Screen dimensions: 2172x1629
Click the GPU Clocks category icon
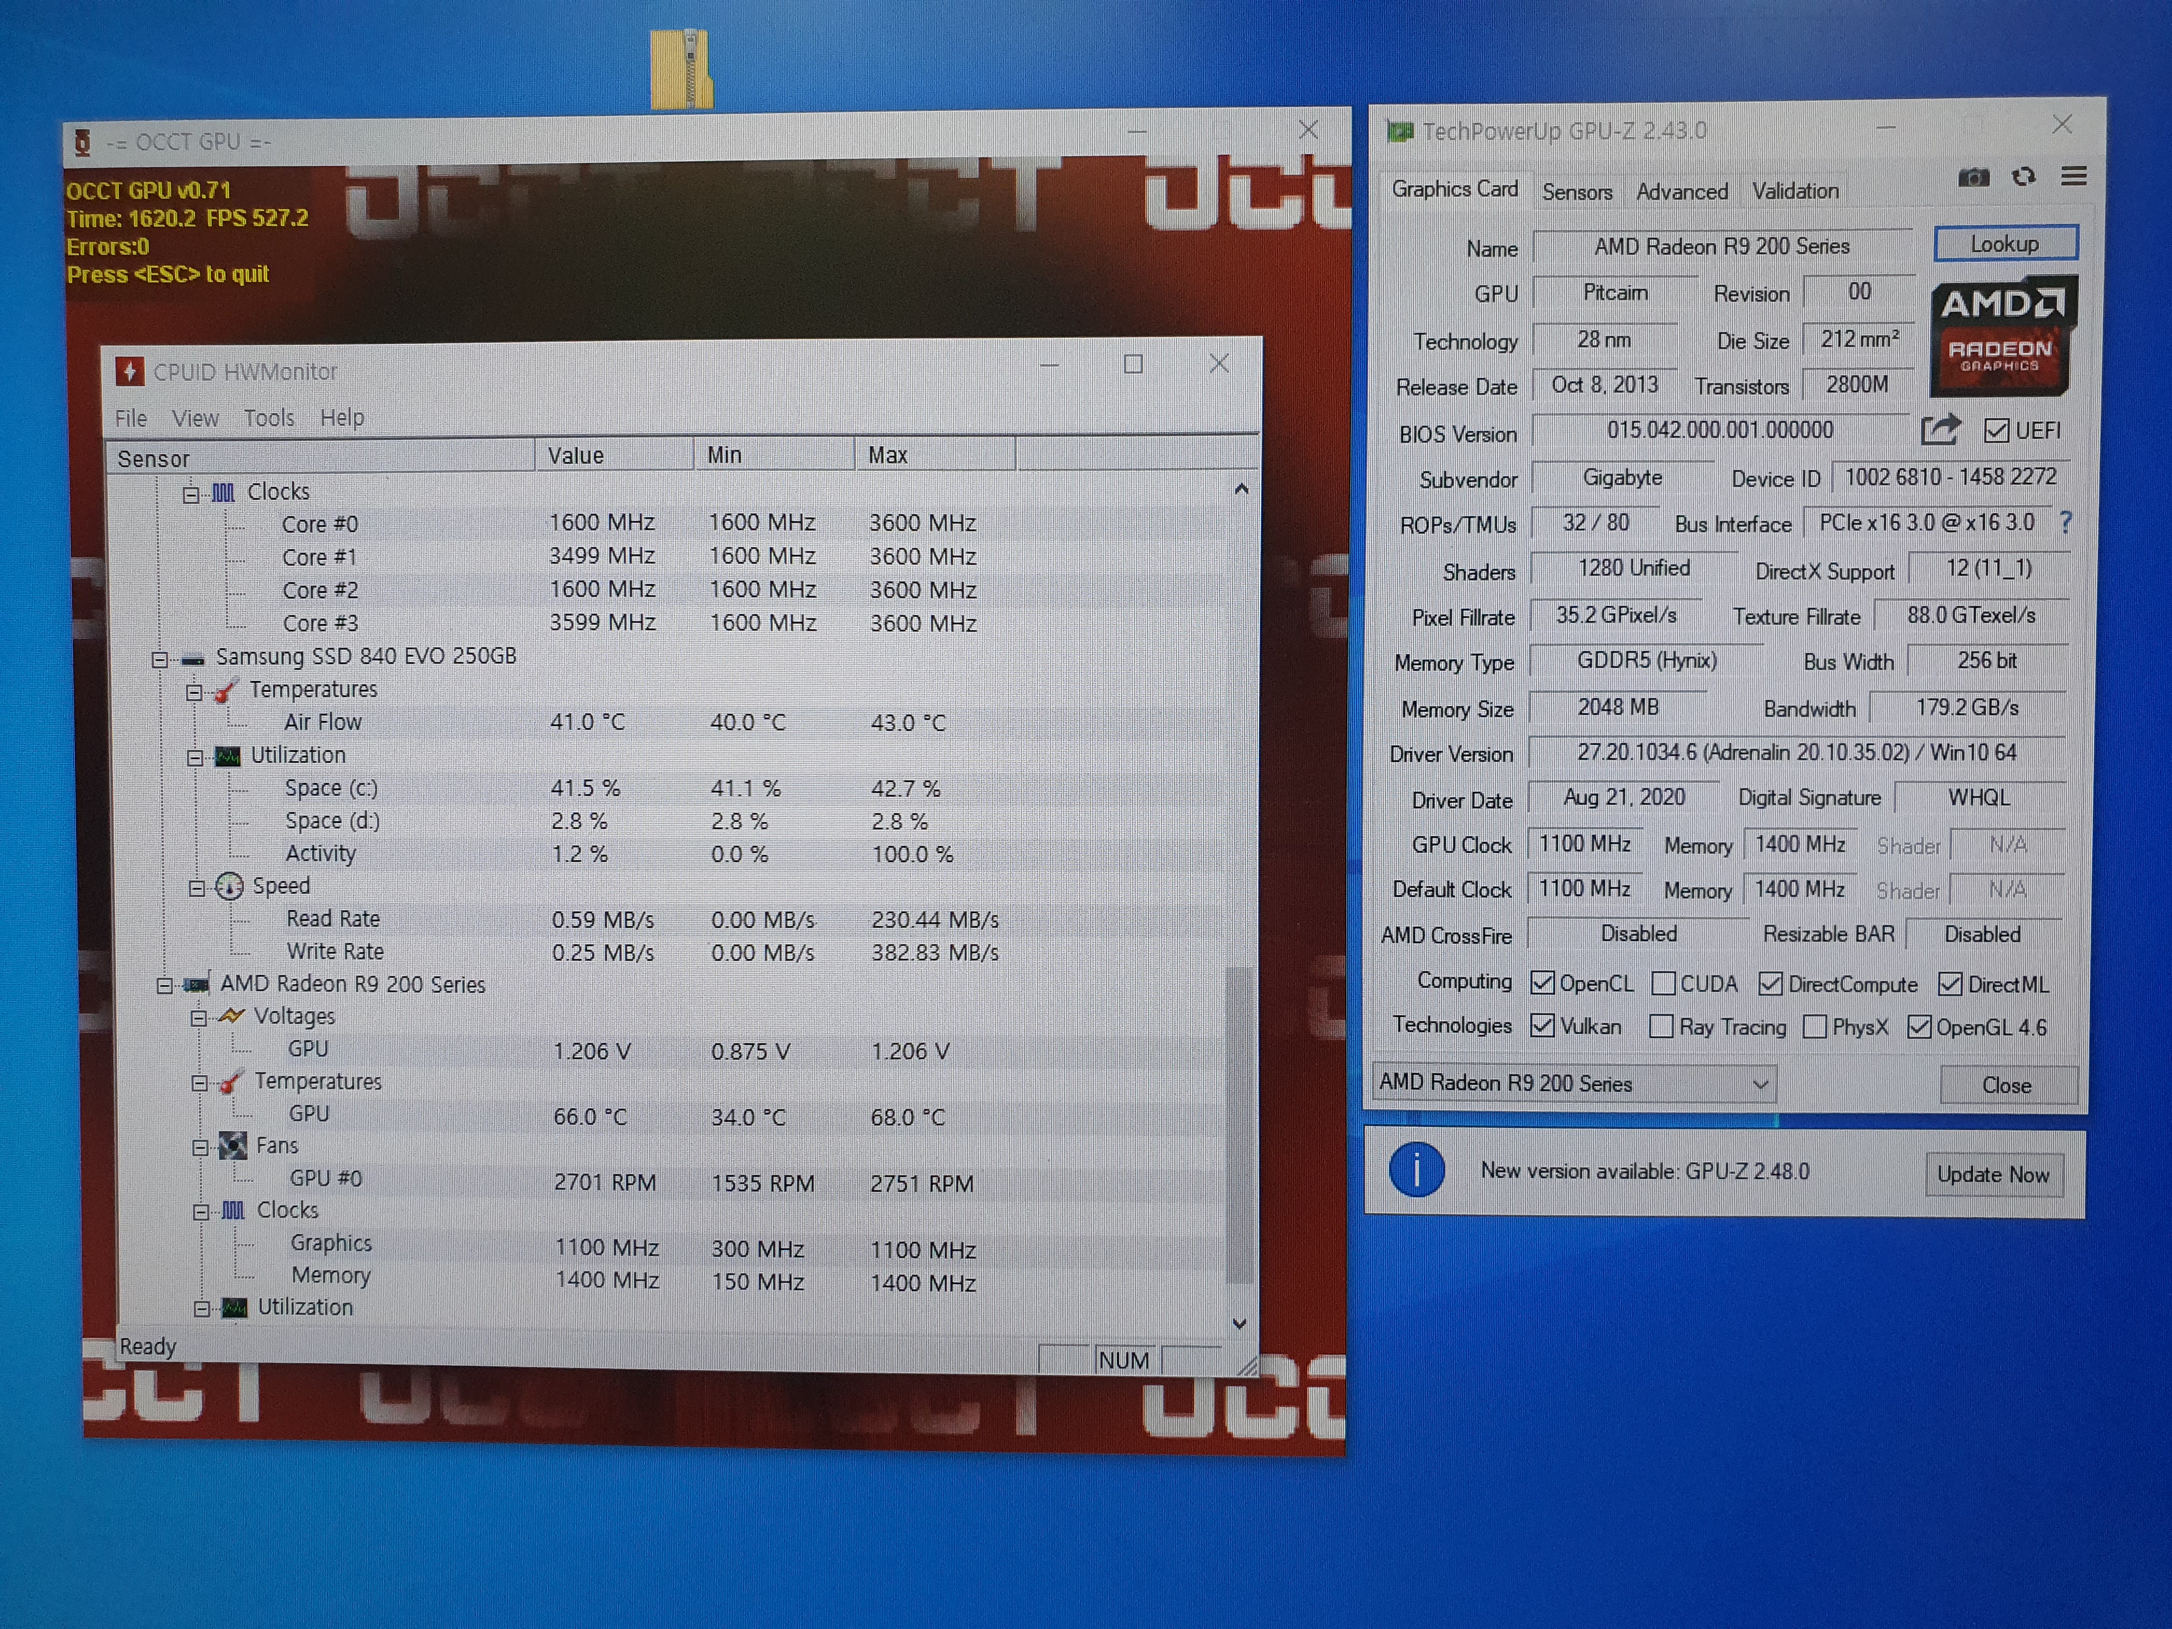coord(233,1210)
